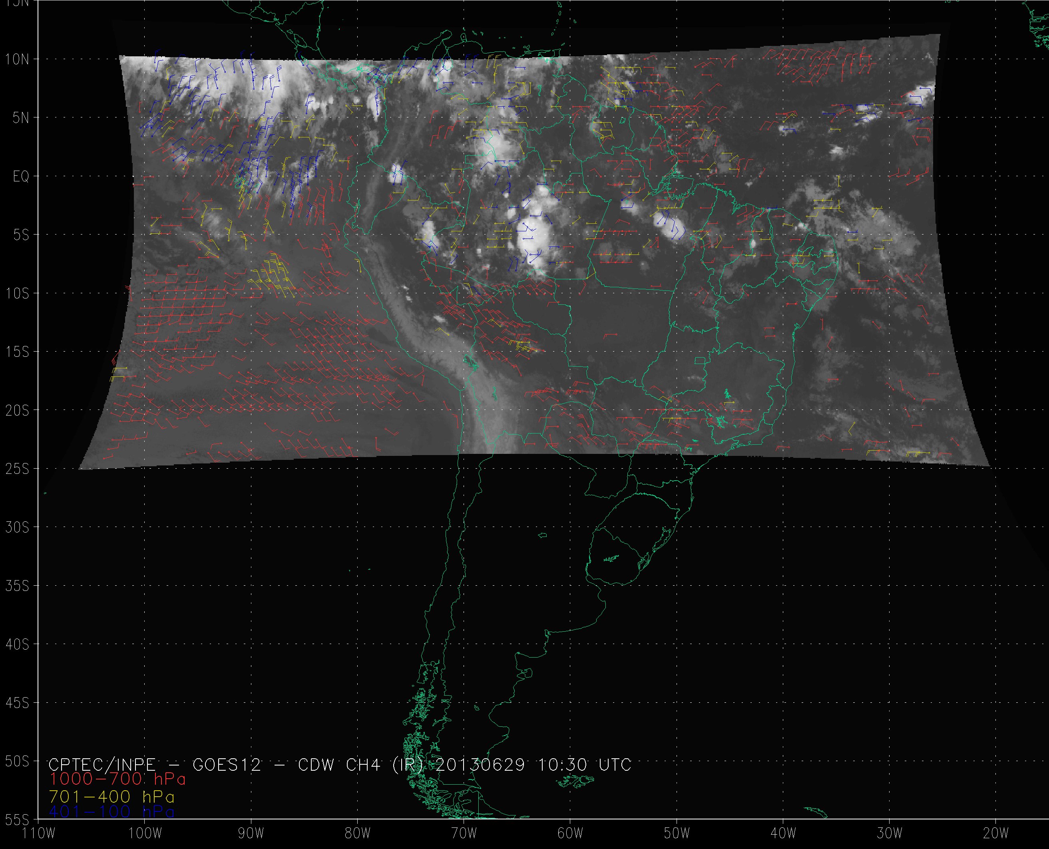Click the GOES12 satellite name in caption
1049x849 pixels.
point(227,764)
